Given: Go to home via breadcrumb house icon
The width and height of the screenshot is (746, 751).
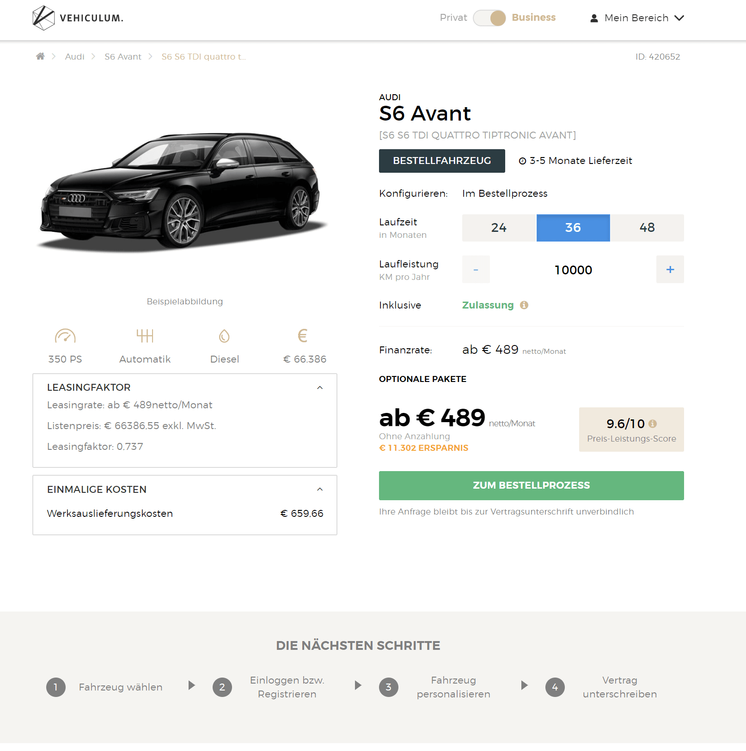Looking at the screenshot, I should click(x=41, y=56).
